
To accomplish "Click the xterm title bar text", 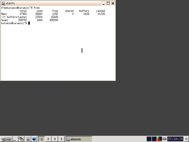I will coord(10,3).
